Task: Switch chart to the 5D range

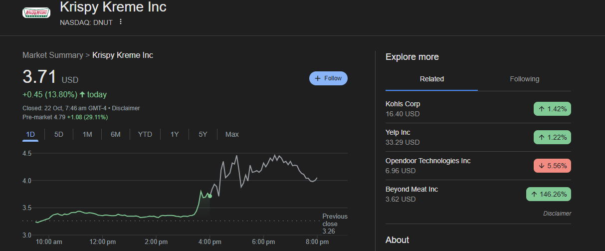Action: coord(59,134)
